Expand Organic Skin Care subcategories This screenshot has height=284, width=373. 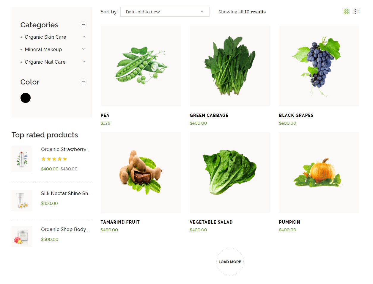tap(84, 37)
